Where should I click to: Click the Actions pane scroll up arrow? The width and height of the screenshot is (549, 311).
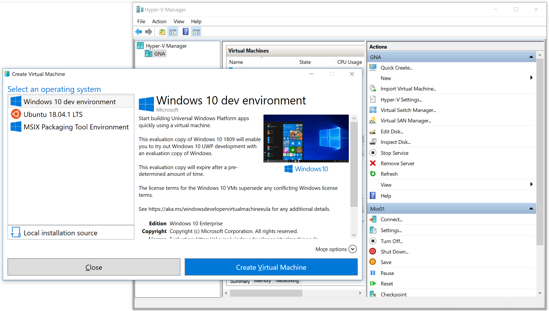pyautogui.click(x=540, y=55)
